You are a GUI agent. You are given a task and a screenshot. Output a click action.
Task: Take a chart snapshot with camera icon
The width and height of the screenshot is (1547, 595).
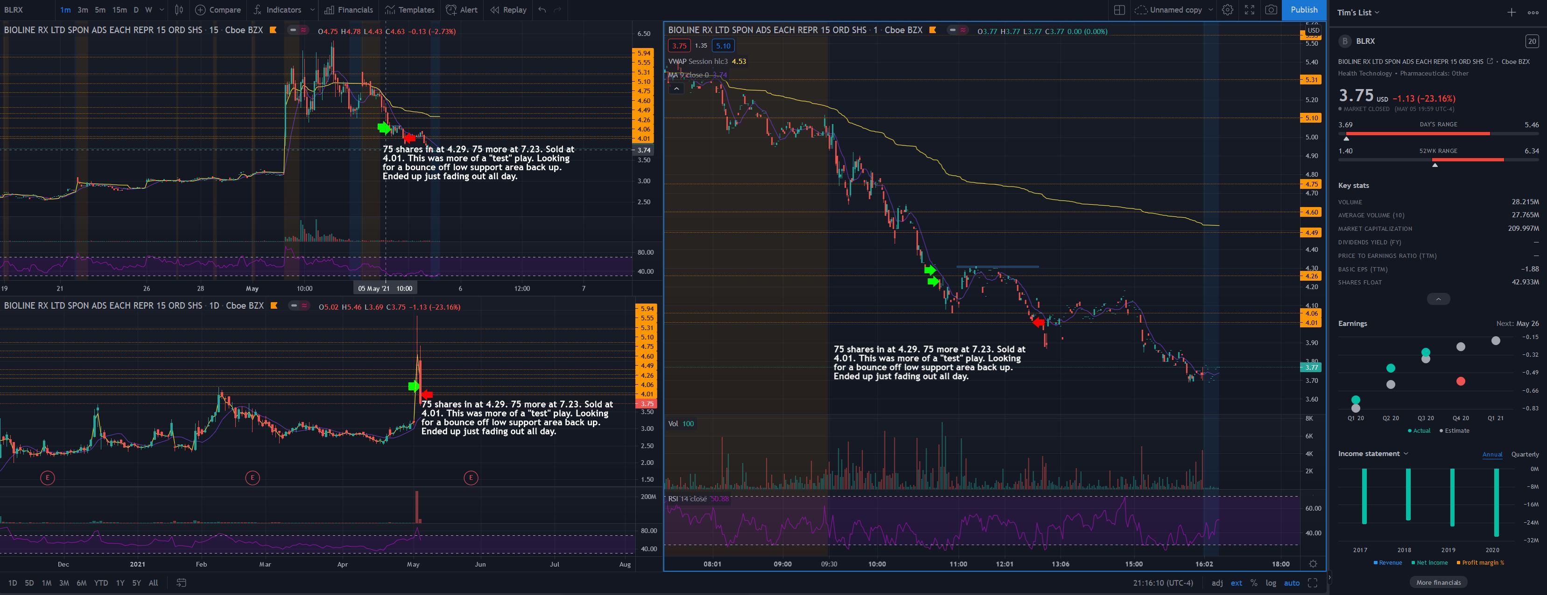1271,10
